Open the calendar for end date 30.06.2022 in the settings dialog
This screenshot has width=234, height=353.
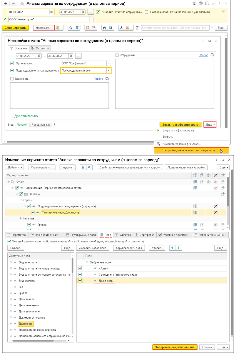pyautogui.click(x=71, y=56)
